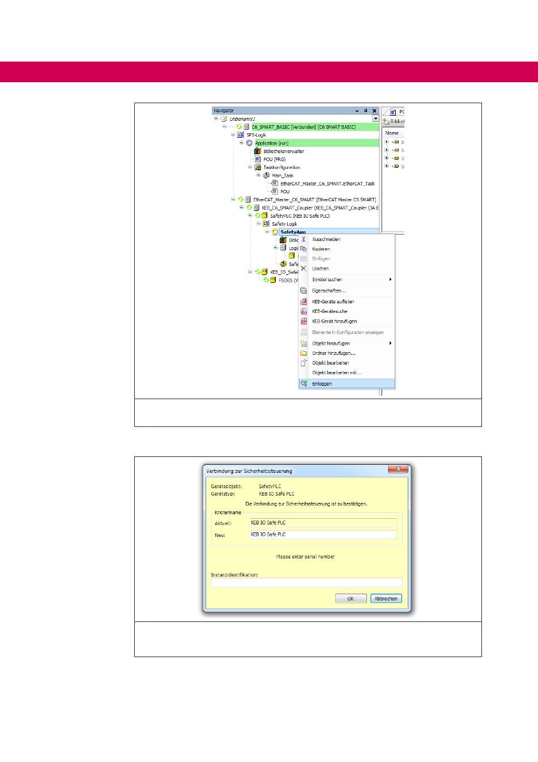
Task: Open the Objekt hinzufügen submenu
Action: coord(347,344)
